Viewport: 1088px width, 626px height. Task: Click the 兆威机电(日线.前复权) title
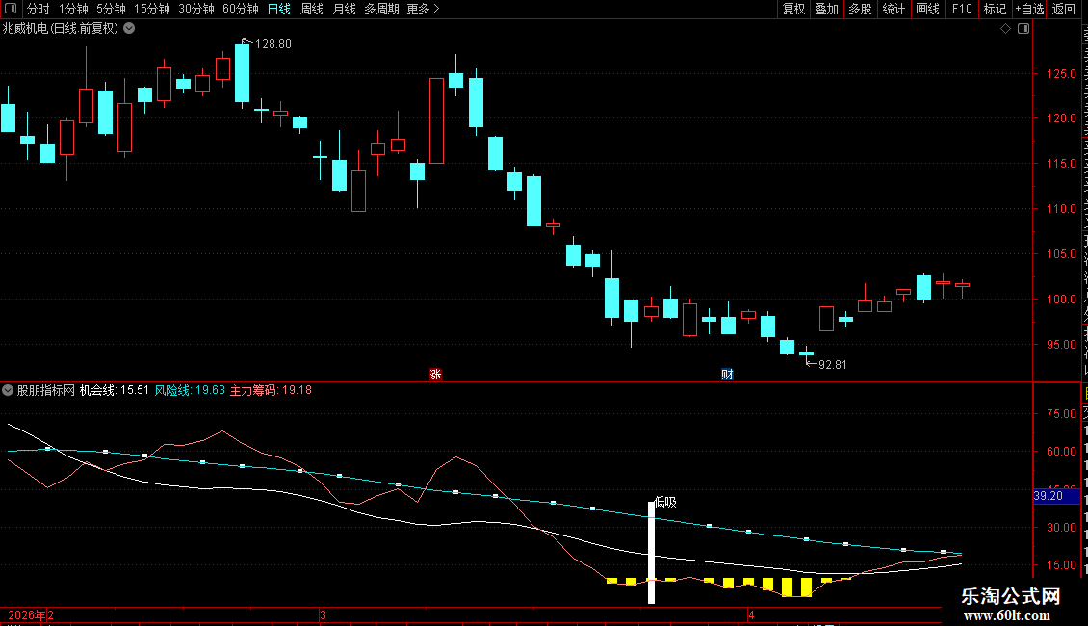tap(61, 29)
